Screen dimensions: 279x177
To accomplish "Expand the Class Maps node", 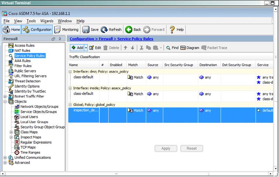I will (11, 132).
